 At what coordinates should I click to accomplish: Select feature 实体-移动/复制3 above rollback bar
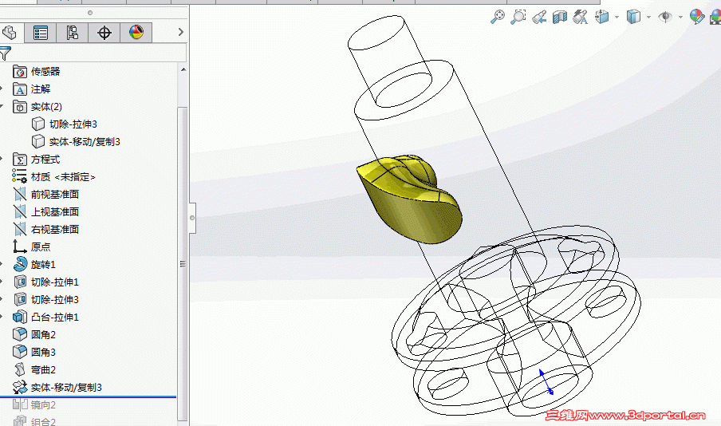pyautogui.click(x=57, y=388)
